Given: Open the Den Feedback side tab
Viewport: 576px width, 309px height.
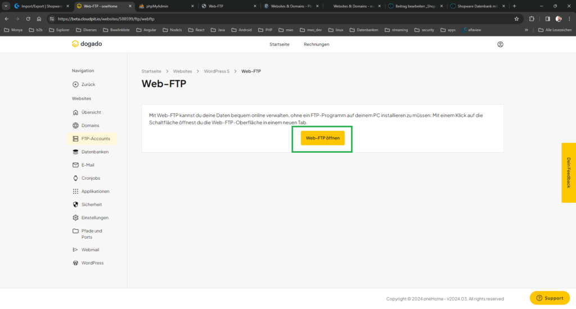Looking at the screenshot, I should click(x=568, y=172).
